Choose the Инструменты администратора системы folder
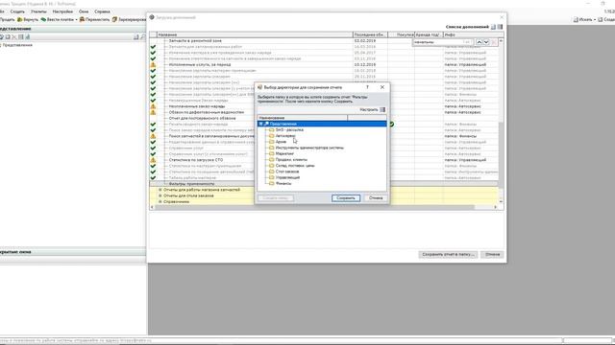 (x=309, y=148)
